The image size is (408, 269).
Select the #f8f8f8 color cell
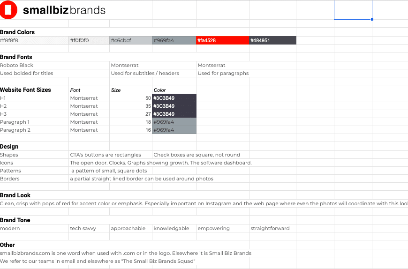coord(34,40)
